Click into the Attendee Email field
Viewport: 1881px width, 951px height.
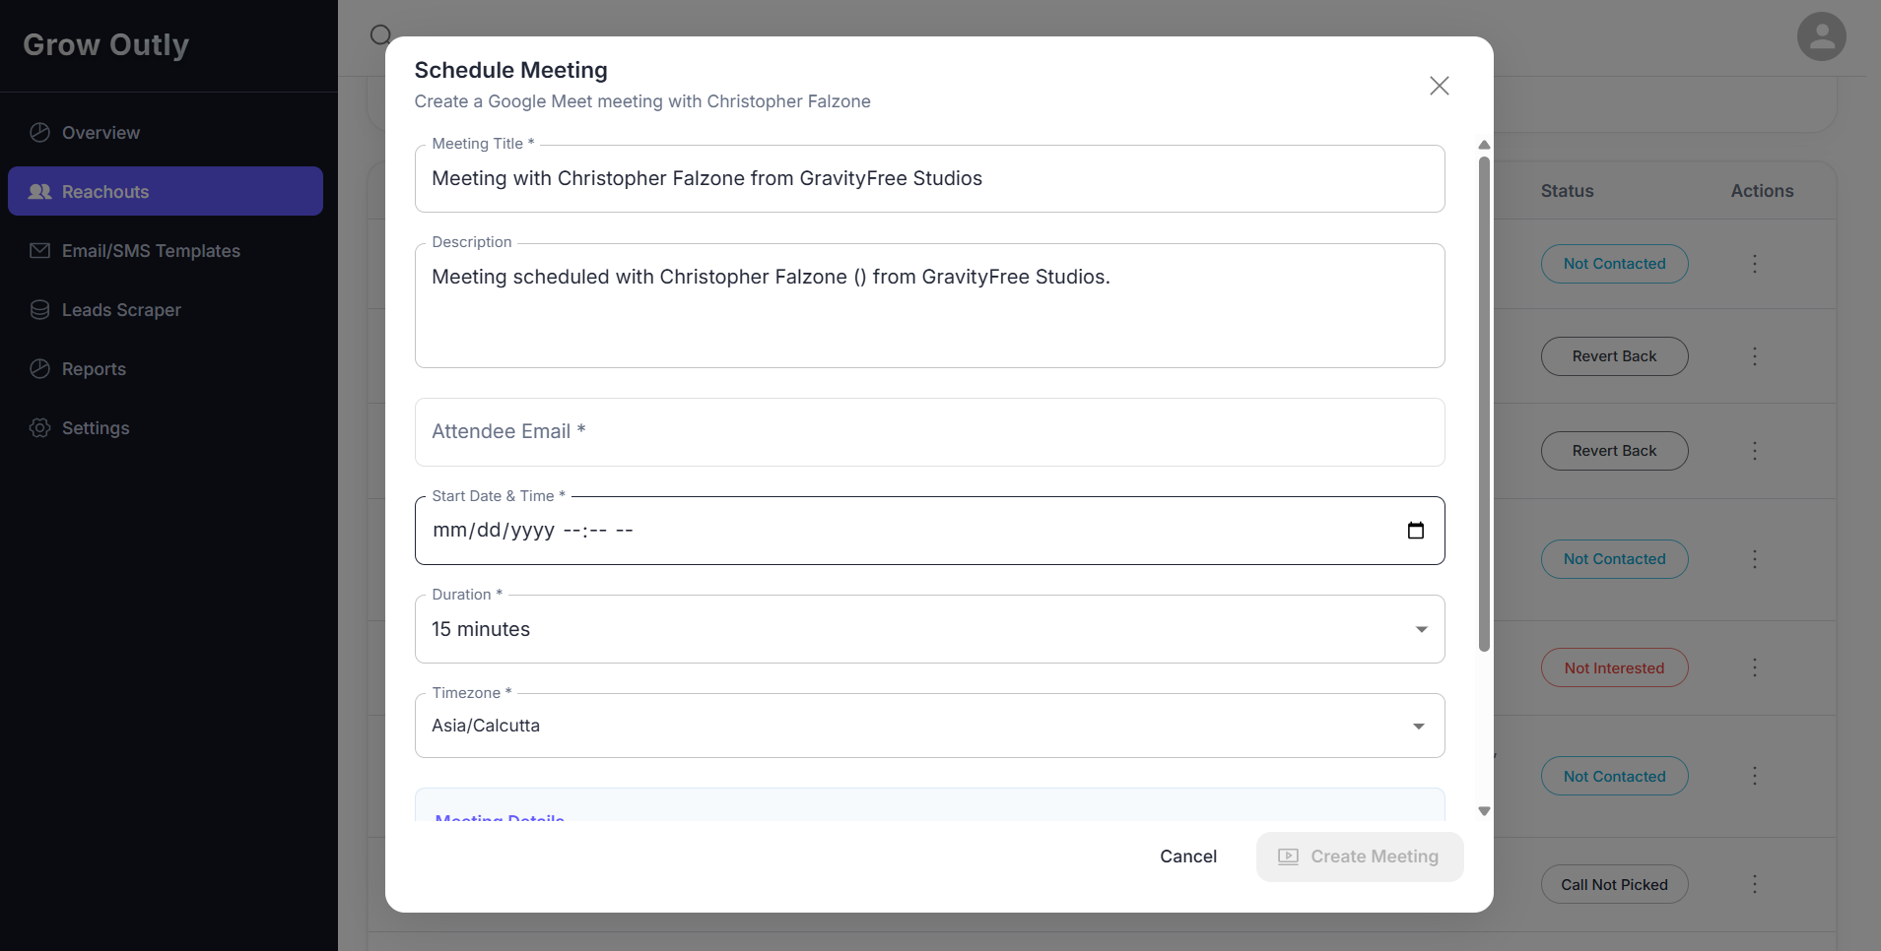[929, 432]
